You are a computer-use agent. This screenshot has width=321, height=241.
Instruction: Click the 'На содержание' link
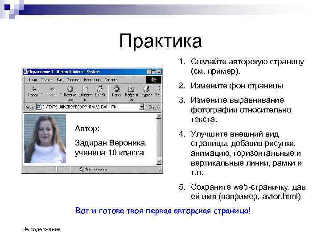pos(41,229)
